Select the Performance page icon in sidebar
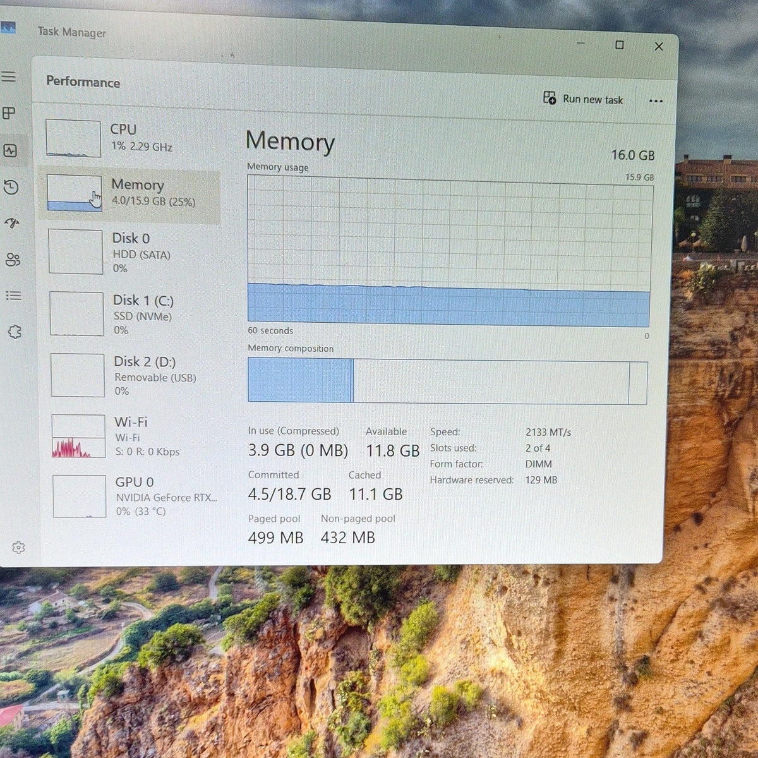 pyautogui.click(x=10, y=150)
